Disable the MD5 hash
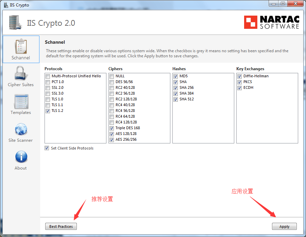Image resolution: width=306 pixels, height=237 pixels. [176, 76]
